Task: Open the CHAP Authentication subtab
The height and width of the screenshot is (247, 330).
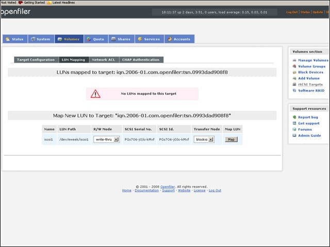Action: point(141,60)
